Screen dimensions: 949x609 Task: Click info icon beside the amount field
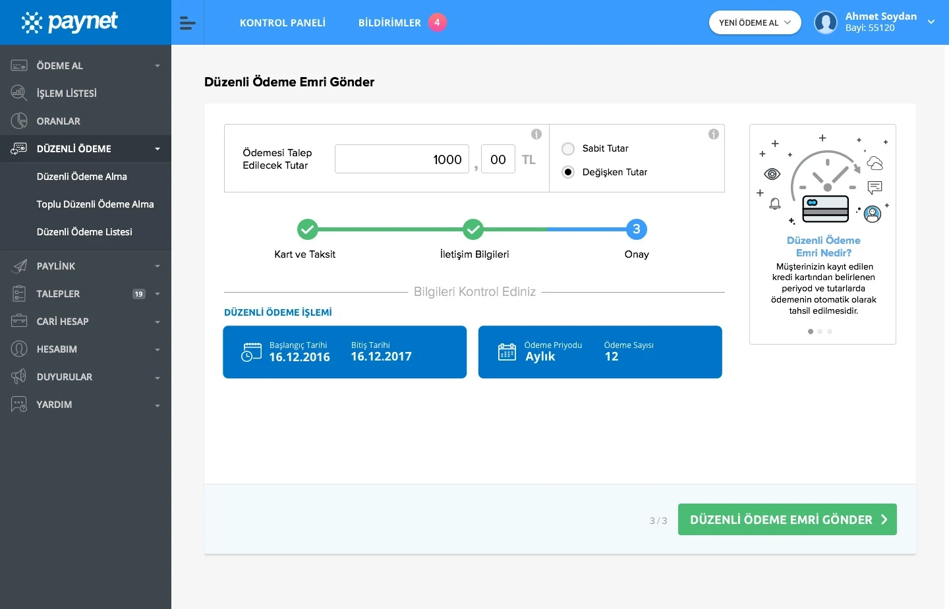pyautogui.click(x=536, y=134)
